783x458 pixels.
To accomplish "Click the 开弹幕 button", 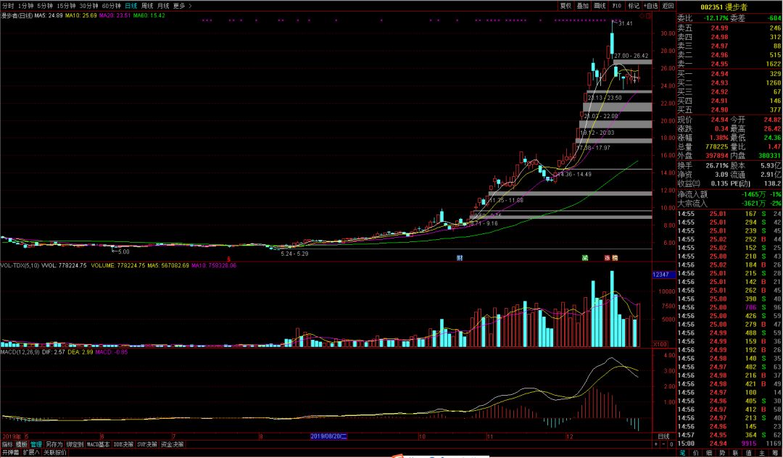I will (x=10, y=452).
